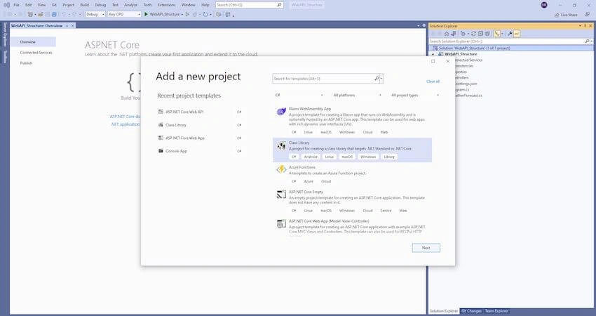
Task: Open All platforms filter dropdown
Action: coord(357,96)
